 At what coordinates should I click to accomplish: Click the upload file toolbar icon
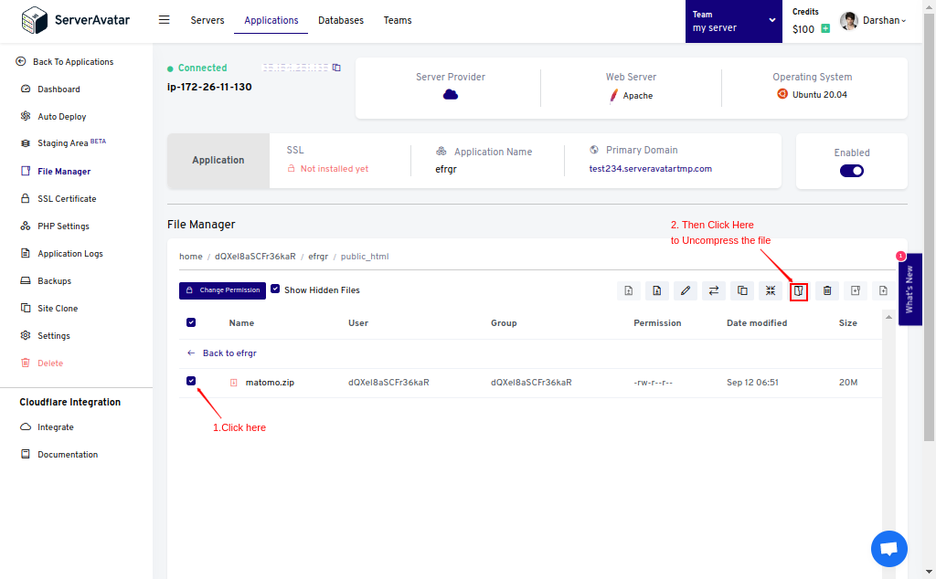(x=629, y=290)
